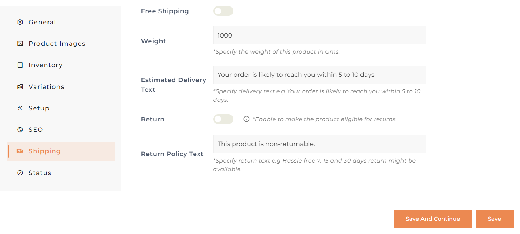Click the Product Images picture icon
The width and height of the screenshot is (520, 234).
click(20, 44)
